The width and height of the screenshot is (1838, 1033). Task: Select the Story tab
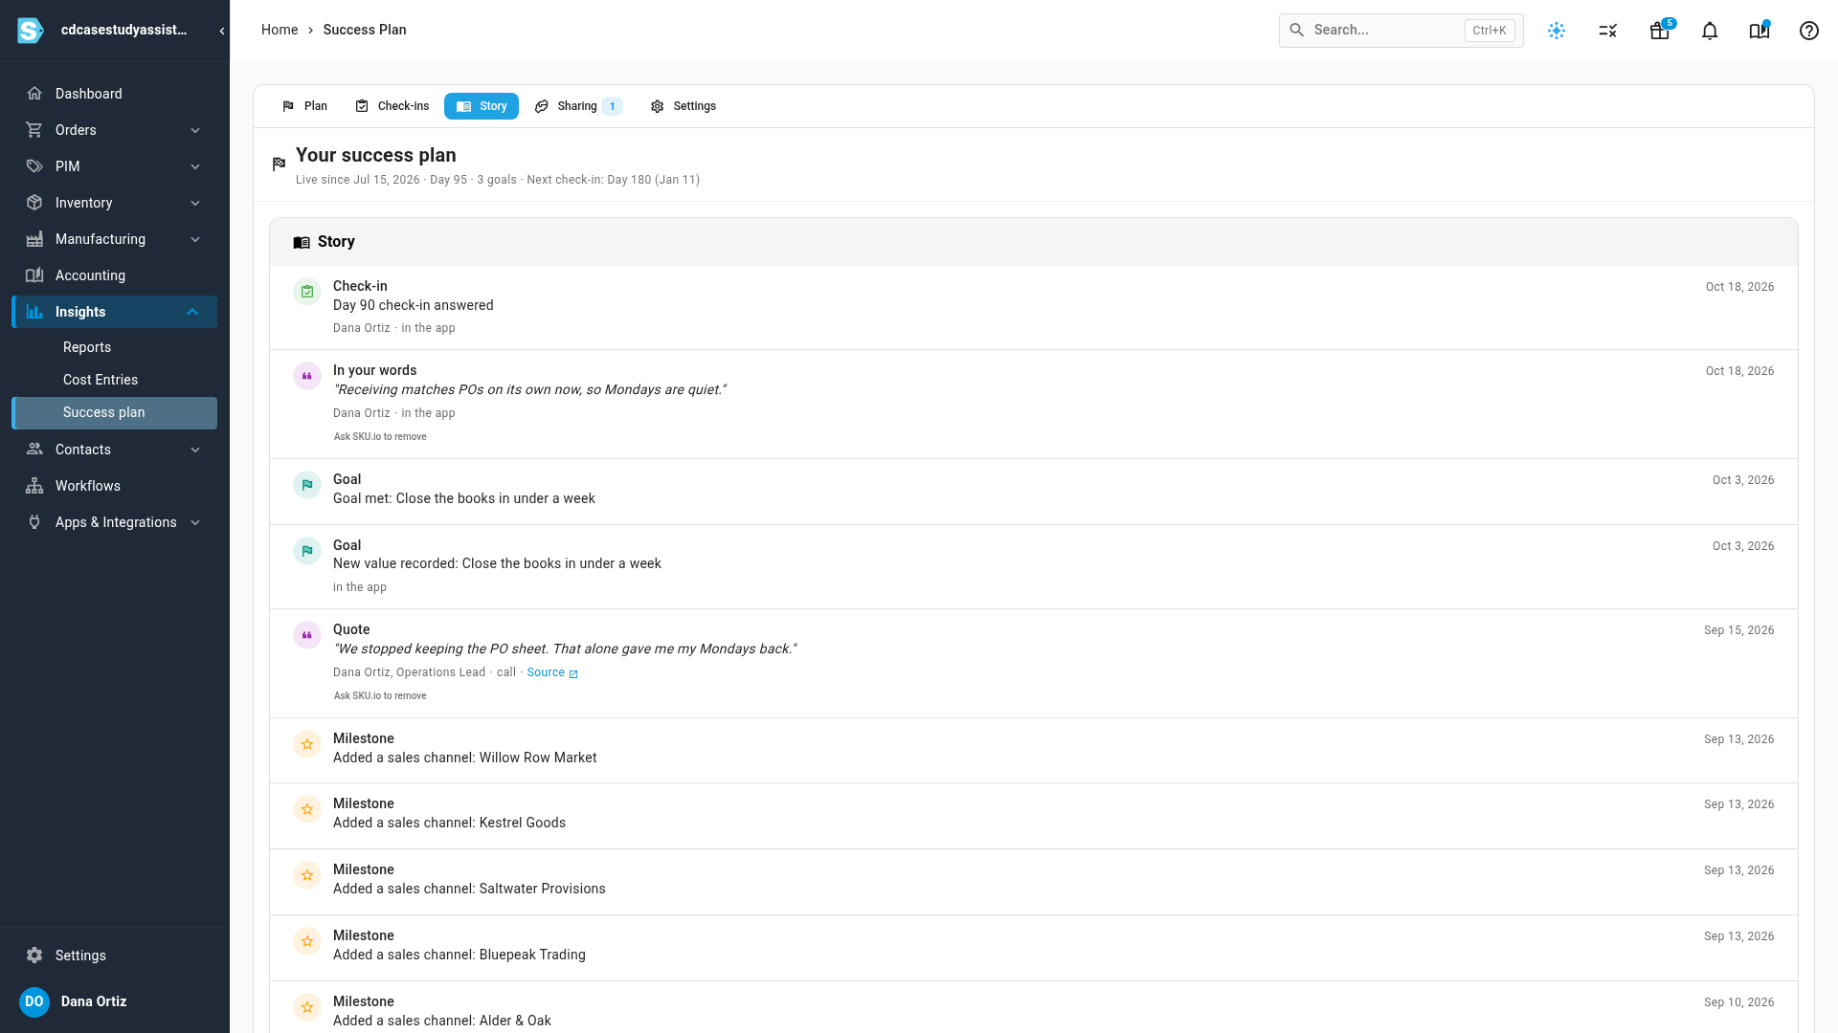[482, 106]
